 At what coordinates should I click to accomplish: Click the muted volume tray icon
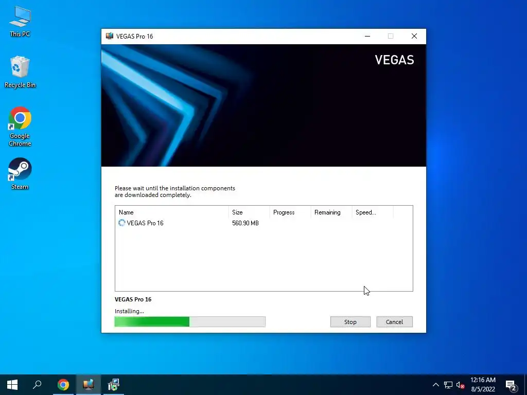click(x=460, y=385)
